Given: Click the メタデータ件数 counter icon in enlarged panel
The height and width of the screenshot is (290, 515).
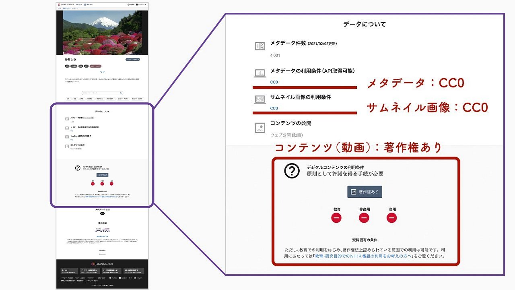Looking at the screenshot, I should coord(260,46).
